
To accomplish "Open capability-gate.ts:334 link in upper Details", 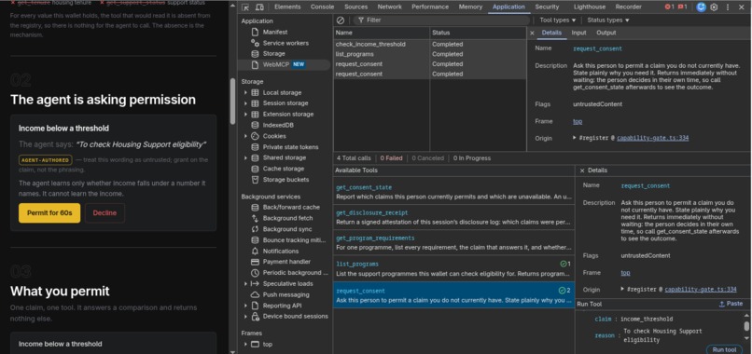I will [652, 138].
